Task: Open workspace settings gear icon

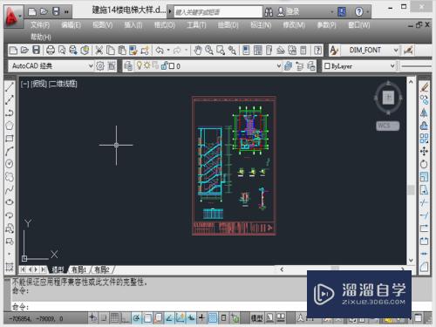Action: 100,66
